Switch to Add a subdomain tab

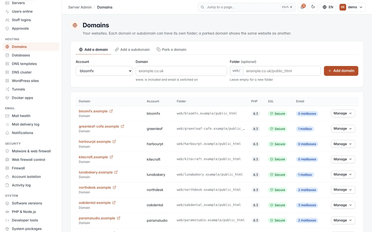132,49
